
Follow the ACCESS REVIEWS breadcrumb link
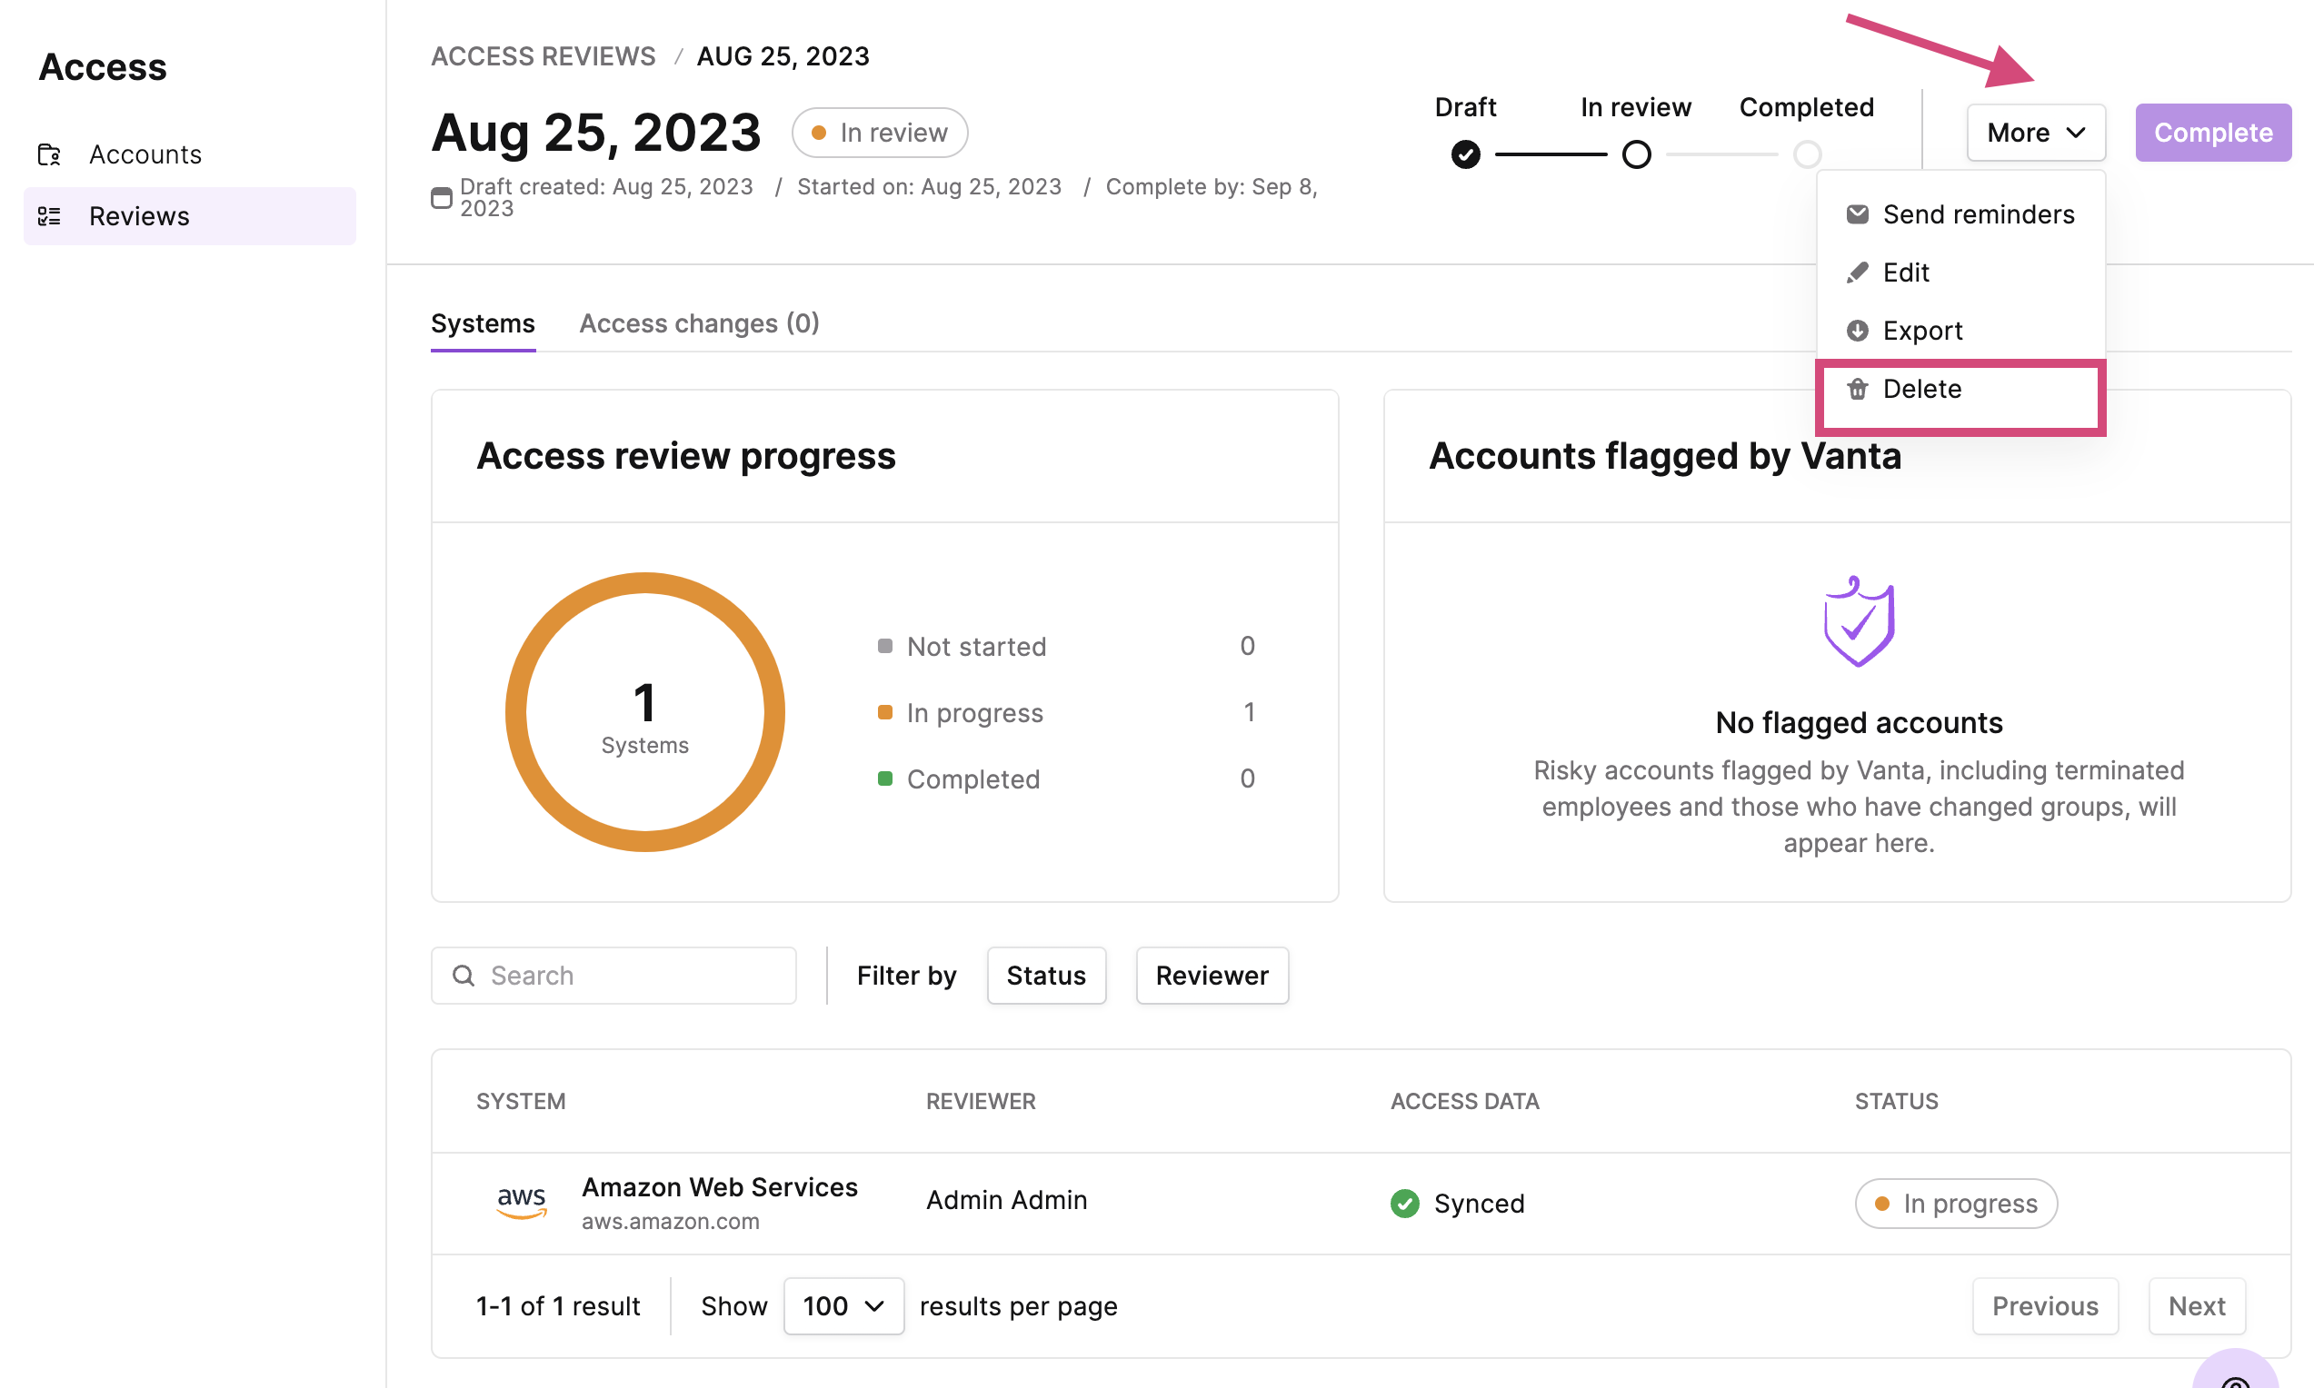point(543,56)
